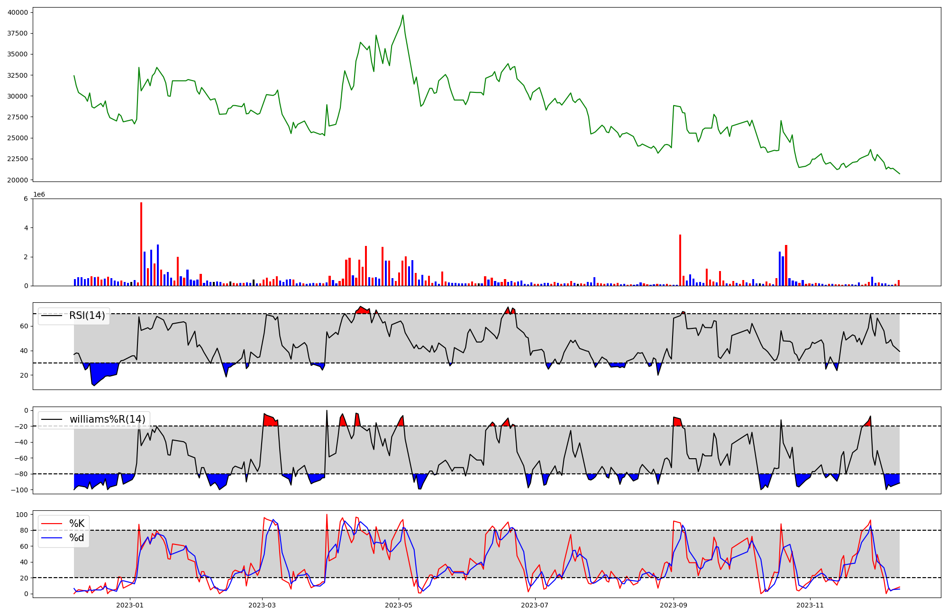This screenshot has width=948, height=616.
Task: Click the largest red RSI overbought area
Action: [x=362, y=310]
